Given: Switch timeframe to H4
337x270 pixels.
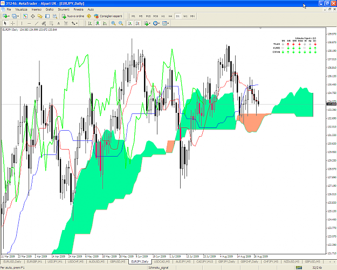Looking at the screenshot, I should click(x=170, y=16).
